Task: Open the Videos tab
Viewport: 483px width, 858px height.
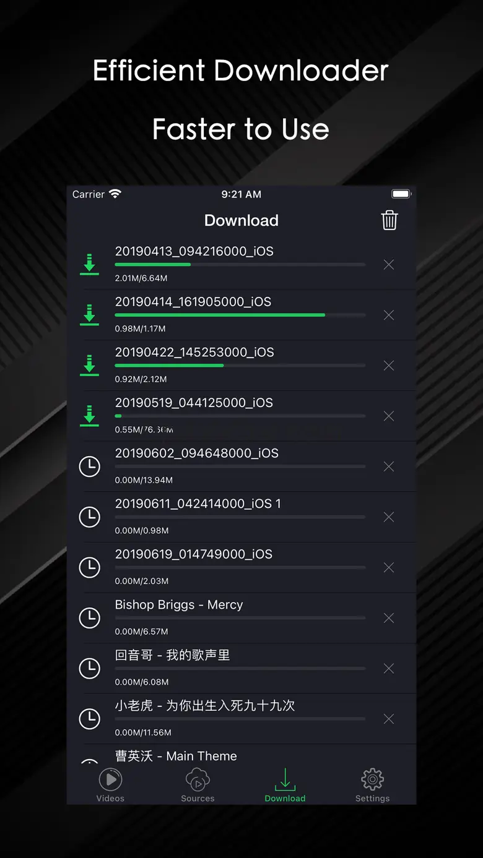Action: pos(110,785)
